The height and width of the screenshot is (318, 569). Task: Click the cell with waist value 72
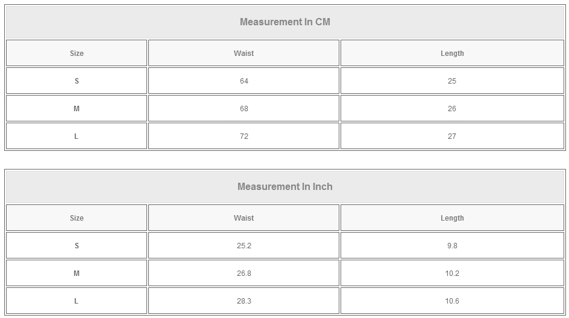(x=244, y=136)
